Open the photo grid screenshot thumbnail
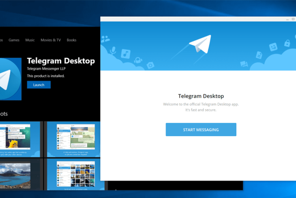296x198 pixels. tap(75, 174)
